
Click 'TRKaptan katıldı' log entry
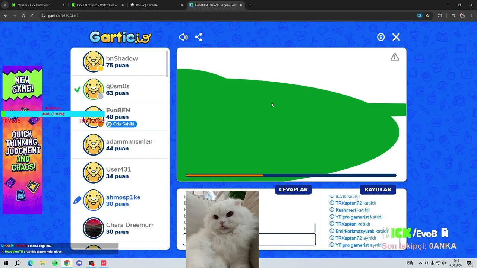pos(350,224)
